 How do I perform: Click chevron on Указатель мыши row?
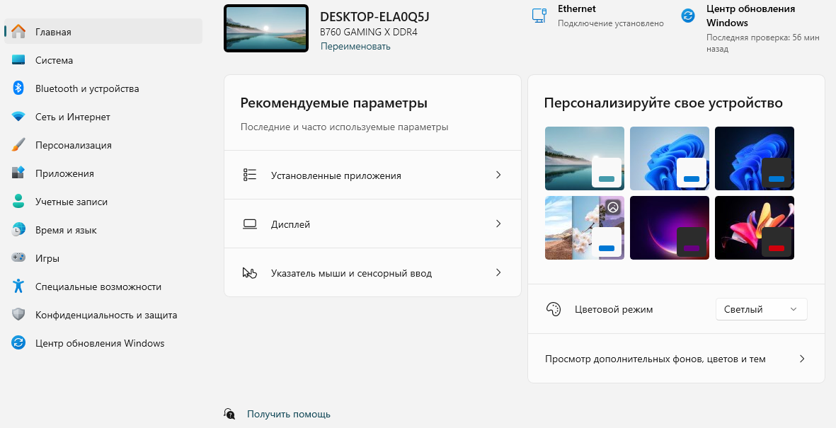pos(498,273)
